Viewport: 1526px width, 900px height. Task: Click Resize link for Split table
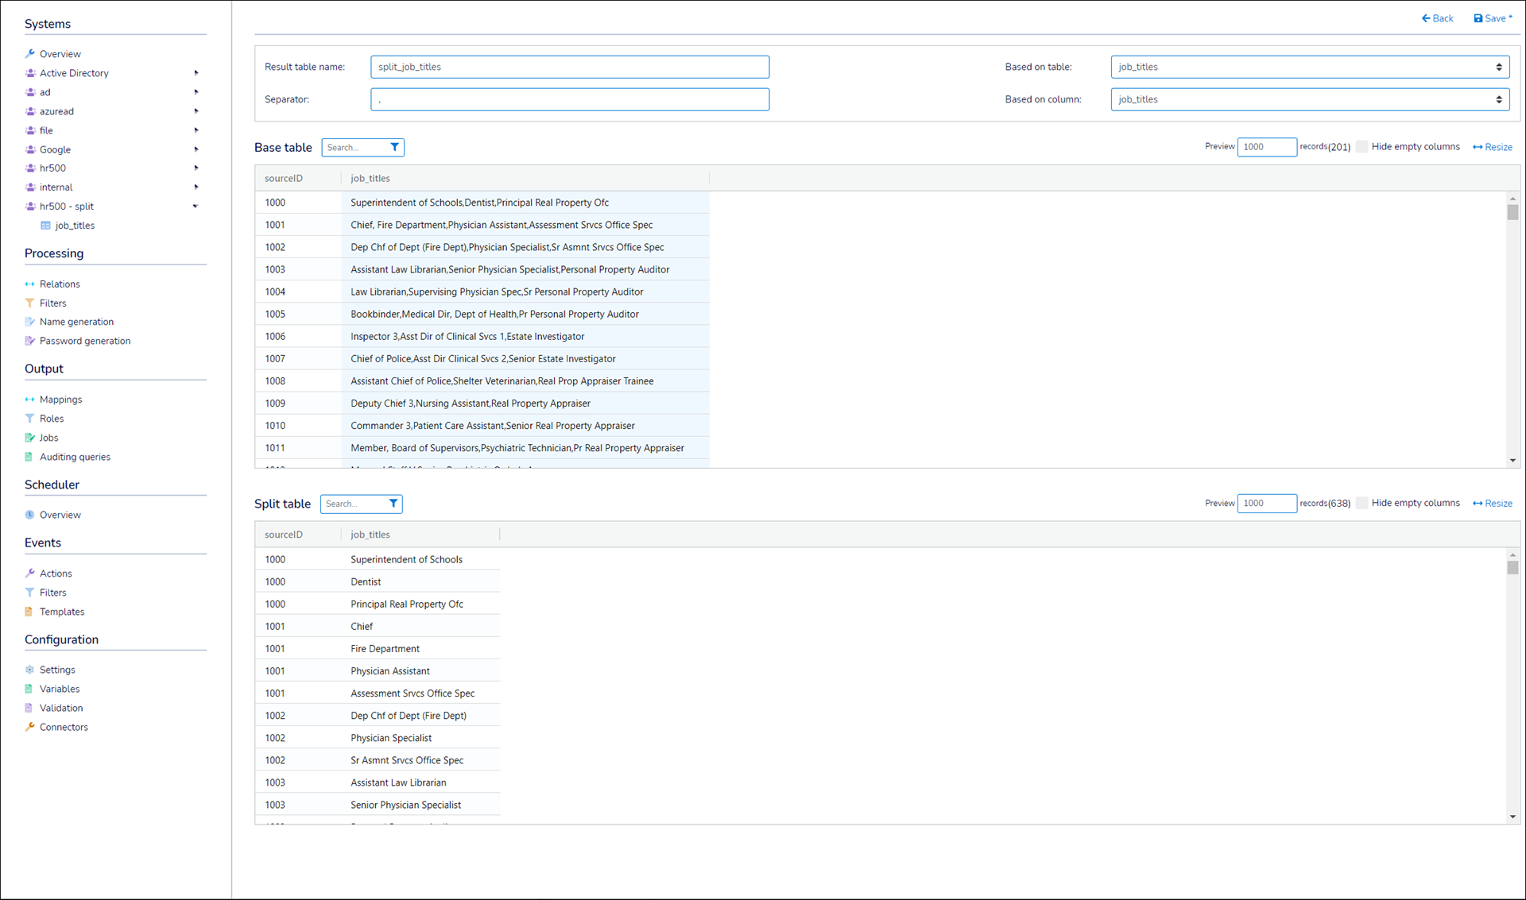pos(1493,504)
